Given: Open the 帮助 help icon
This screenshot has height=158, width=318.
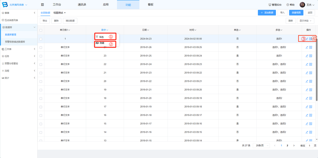Looking at the screenshot, I should 288,5.
